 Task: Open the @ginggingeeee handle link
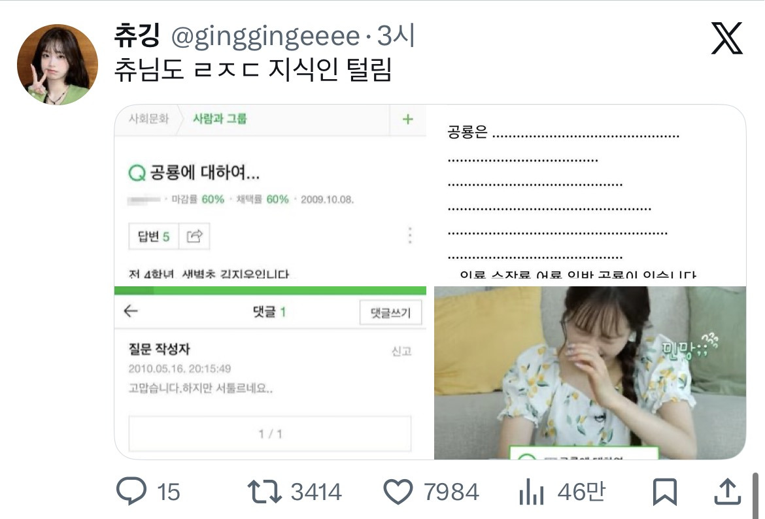(x=265, y=37)
